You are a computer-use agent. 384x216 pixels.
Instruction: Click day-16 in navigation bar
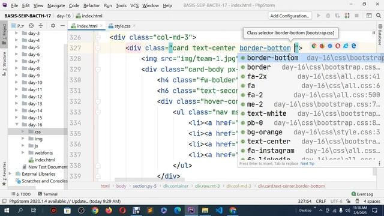coord(64,16)
